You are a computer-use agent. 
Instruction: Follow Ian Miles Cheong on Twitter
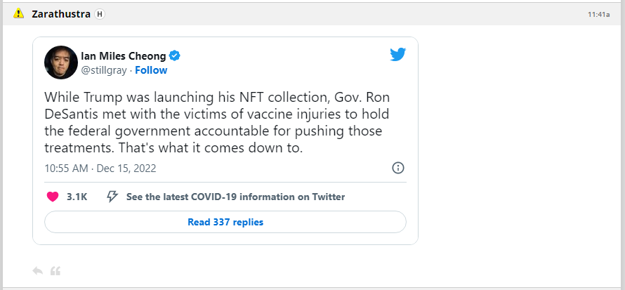(x=151, y=70)
